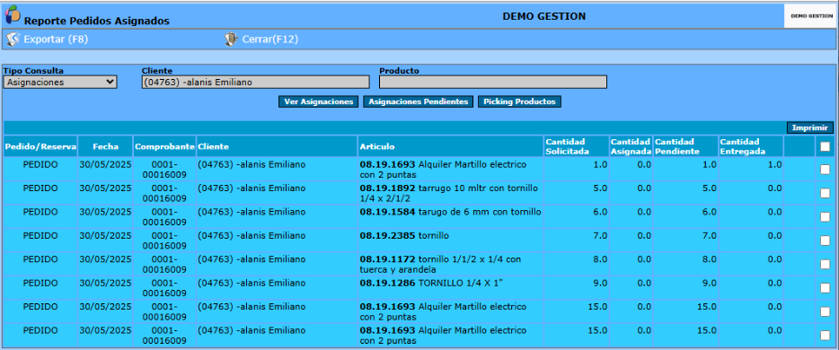839x350 pixels.
Task: Select the tarugo de 6 mm row checkbox
Action: pyautogui.click(x=826, y=216)
